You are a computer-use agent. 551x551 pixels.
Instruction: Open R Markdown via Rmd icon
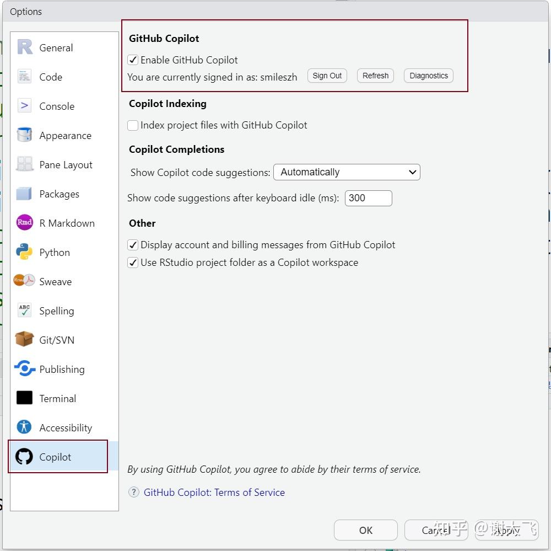[25, 223]
